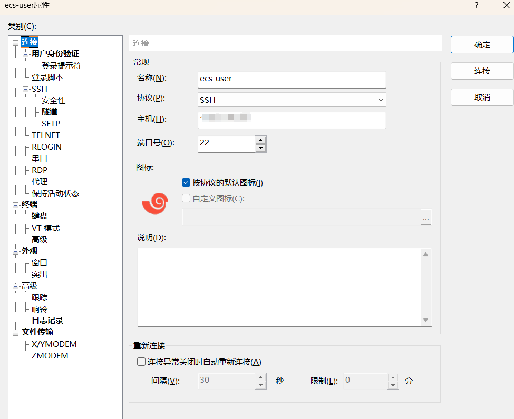Open the 日志记录 settings page

point(47,320)
